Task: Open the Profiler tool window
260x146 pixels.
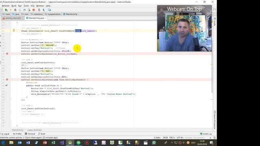Action: (x=17, y=134)
